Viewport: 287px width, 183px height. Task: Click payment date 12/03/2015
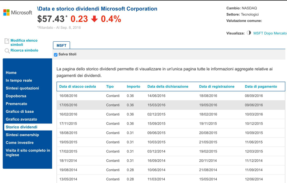tap(254, 151)
